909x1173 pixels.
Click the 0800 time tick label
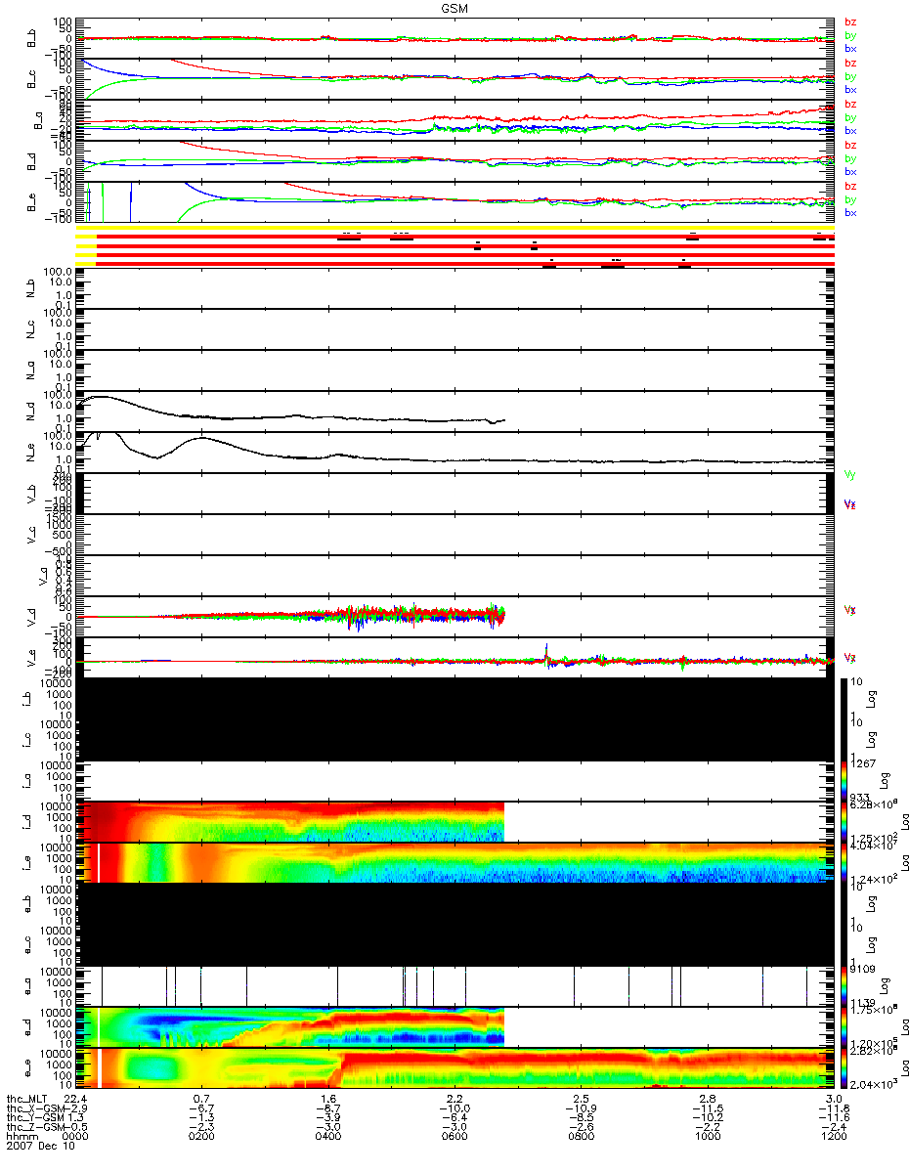[x=581, y=1138]
